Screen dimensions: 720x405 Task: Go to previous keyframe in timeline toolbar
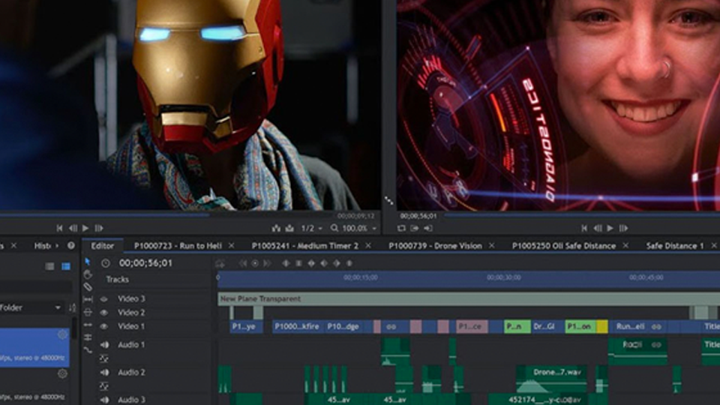point(242,263)
